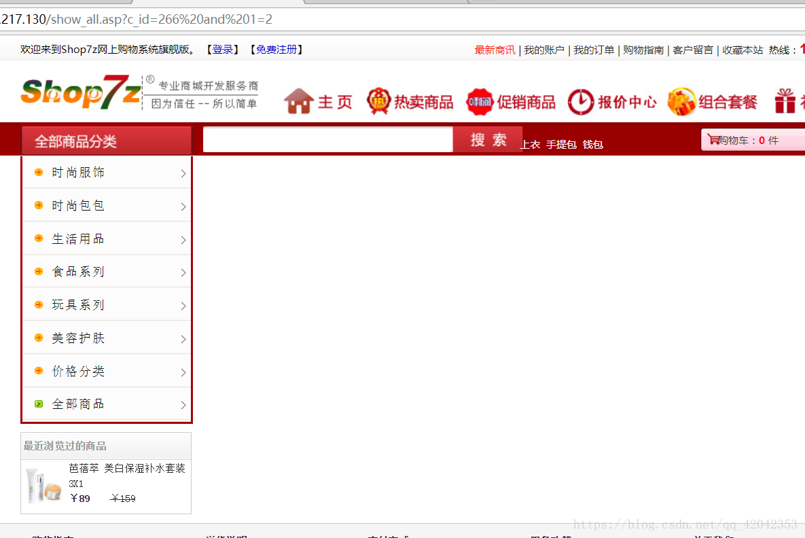Click the clock icon for 报价中心
Viewport: 805px width, 538px height.
pyautogui.click(x=581, y=102)
